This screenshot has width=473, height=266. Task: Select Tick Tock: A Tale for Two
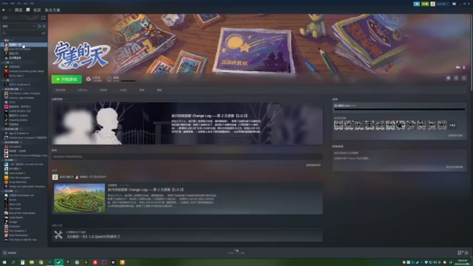pos(22,240)
